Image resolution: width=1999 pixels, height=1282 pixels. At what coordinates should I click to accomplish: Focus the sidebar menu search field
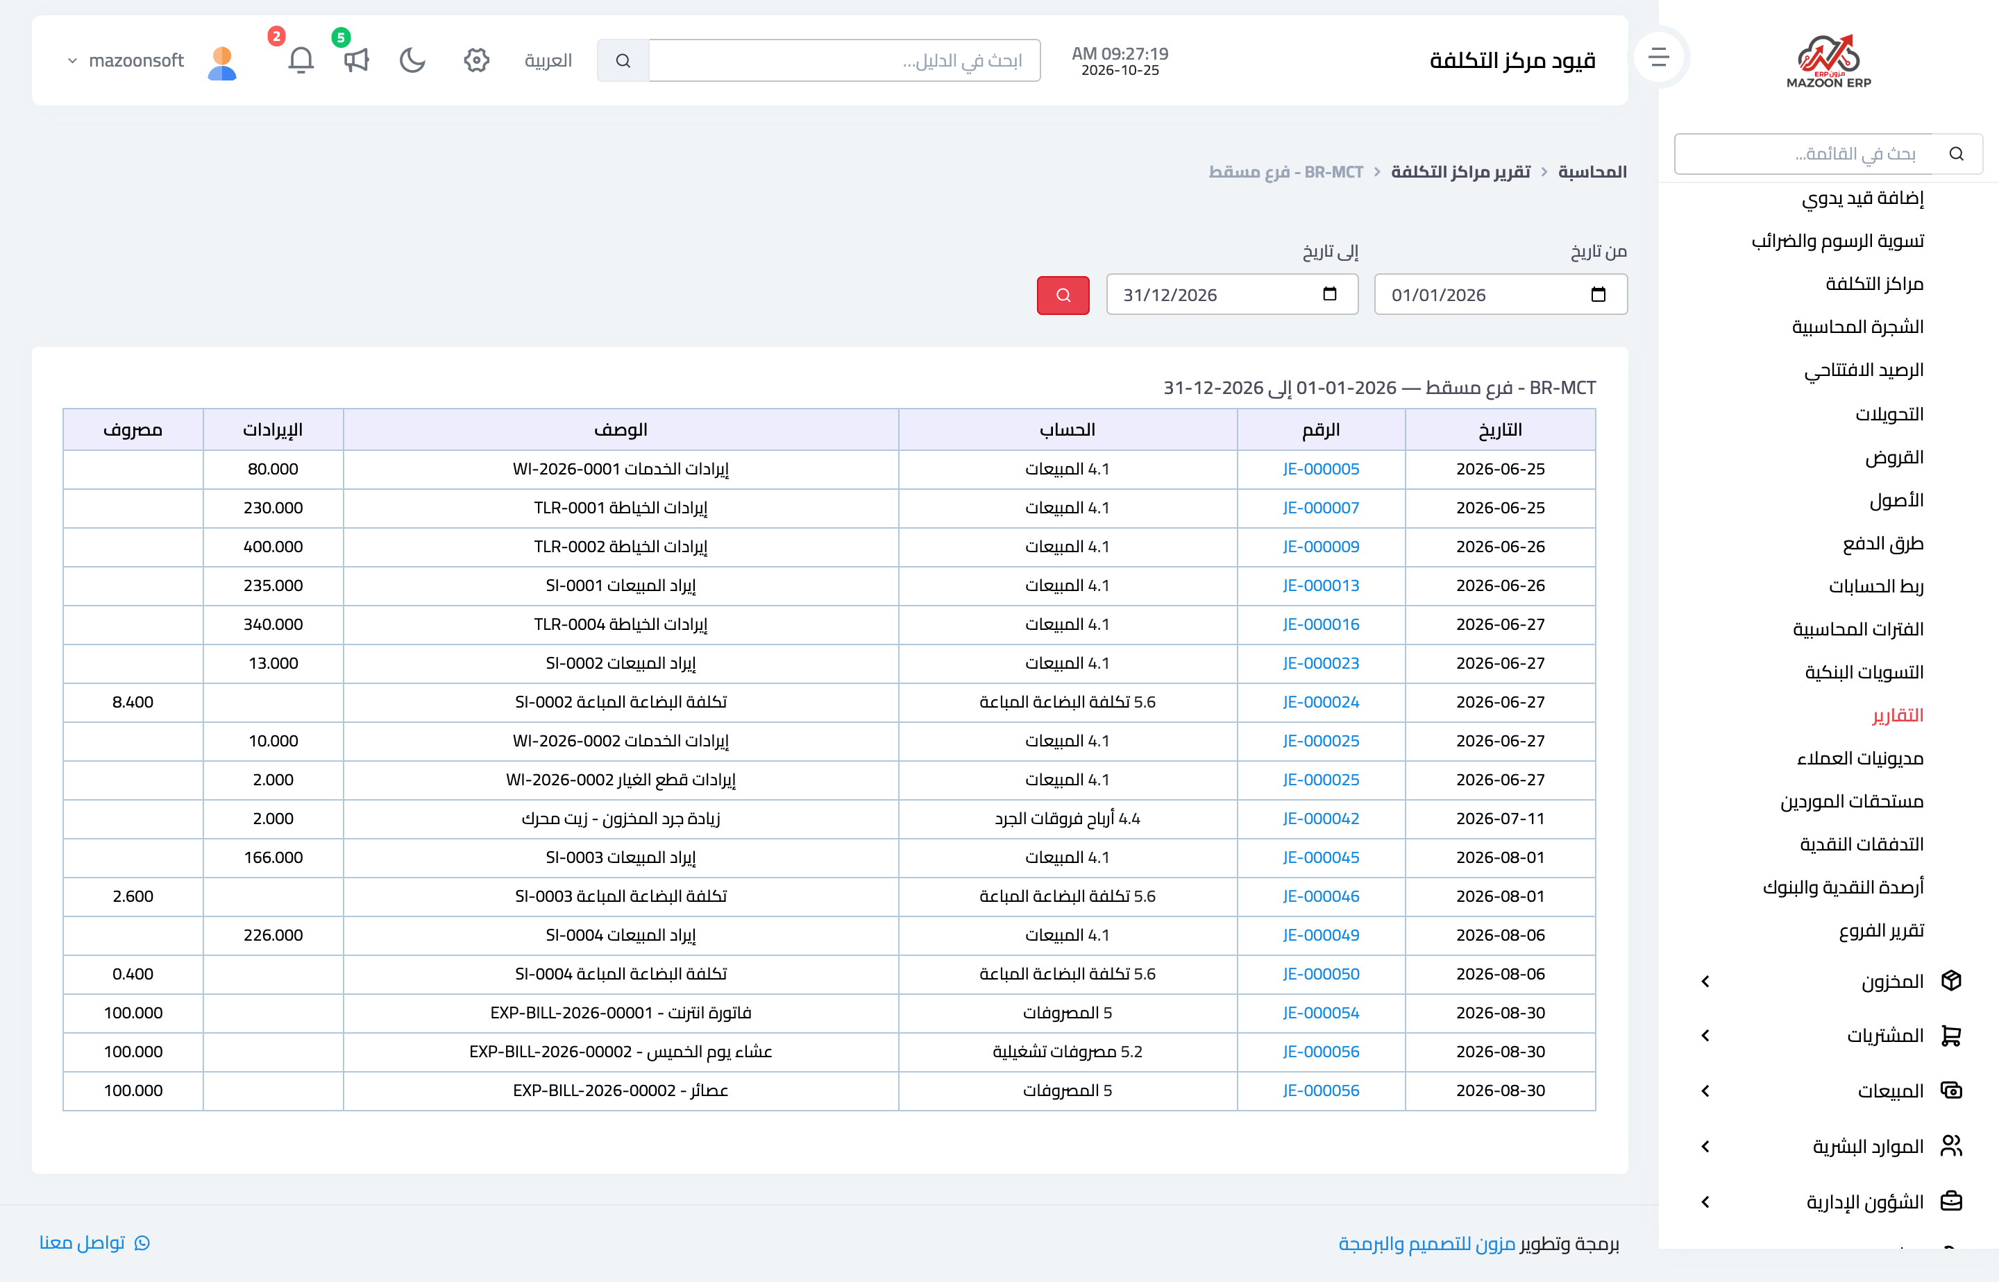1804,154
